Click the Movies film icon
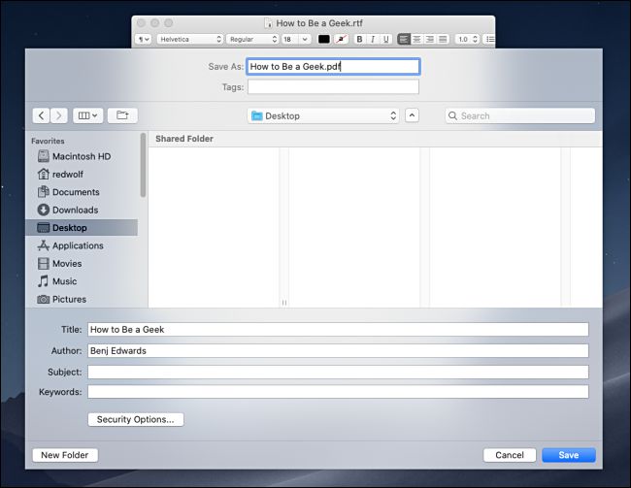This screenshot has width=631, height=488. click(43, 264)
